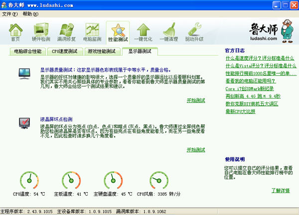Open 性能排行榜前1000名 link
Image resolution: width=299 pixels, height=215 pixels.
[x=261, y=73]
